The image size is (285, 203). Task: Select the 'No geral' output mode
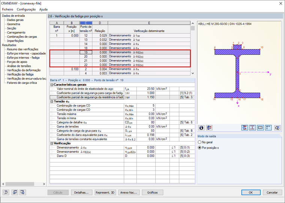click(205, 142)
